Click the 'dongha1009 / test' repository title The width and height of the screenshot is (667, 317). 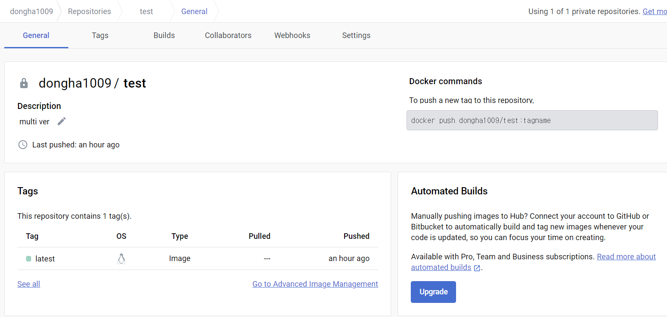[92, 83]
